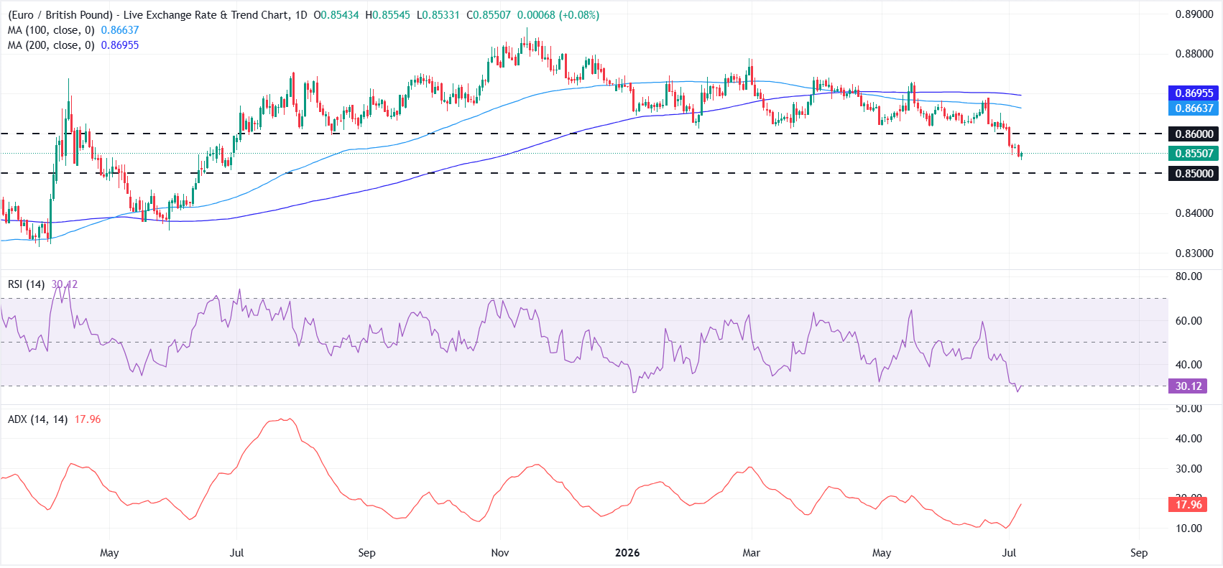This screenshot has width=1223, height=568.
Task: Click the Nov label on time axis
Action: pos(500,553)
